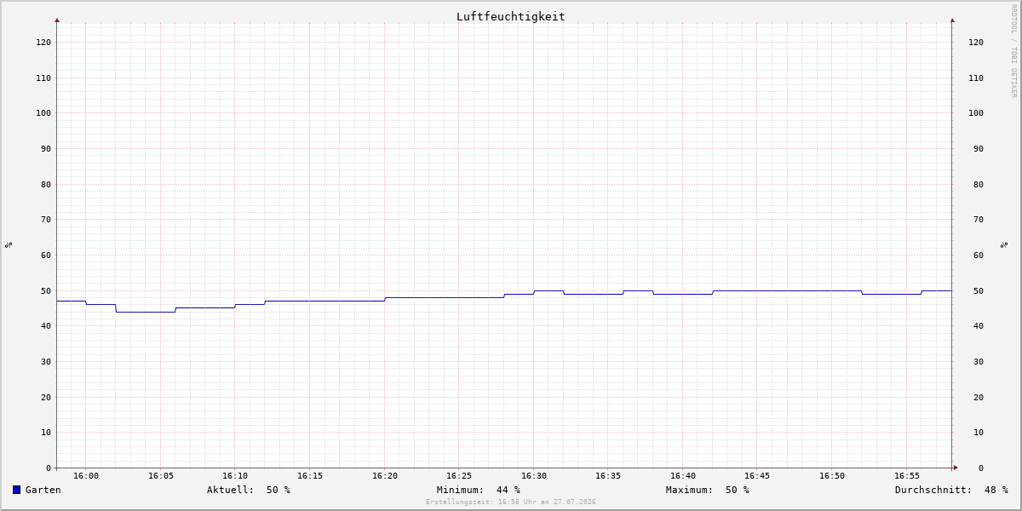Click the Erstellungszeit timestamp footer text
Viewport: 1022px width, 511px height.
pyautogui.click(x=511, y=502)
